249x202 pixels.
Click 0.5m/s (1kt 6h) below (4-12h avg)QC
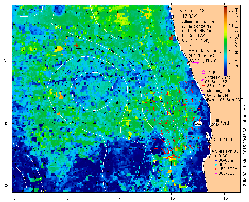click(x=203, y=60)
